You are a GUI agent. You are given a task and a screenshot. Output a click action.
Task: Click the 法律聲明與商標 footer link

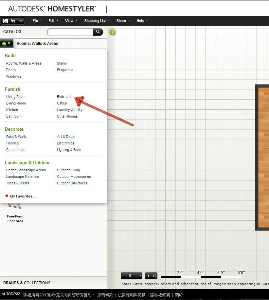click(x=132, y=295)
